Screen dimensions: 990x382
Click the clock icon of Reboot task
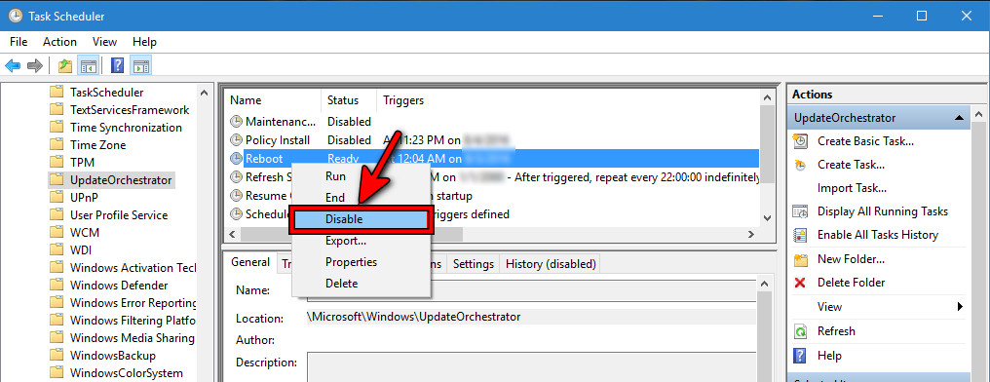click(236, 158)
